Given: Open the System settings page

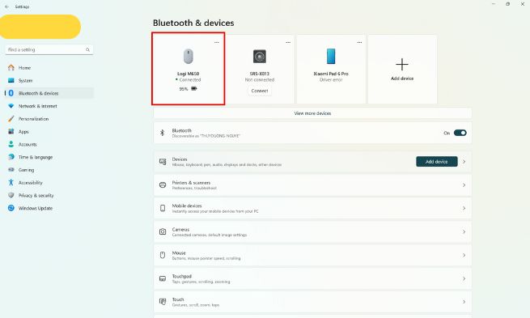Looking at the screenshot, I should (x=49, y=80).
